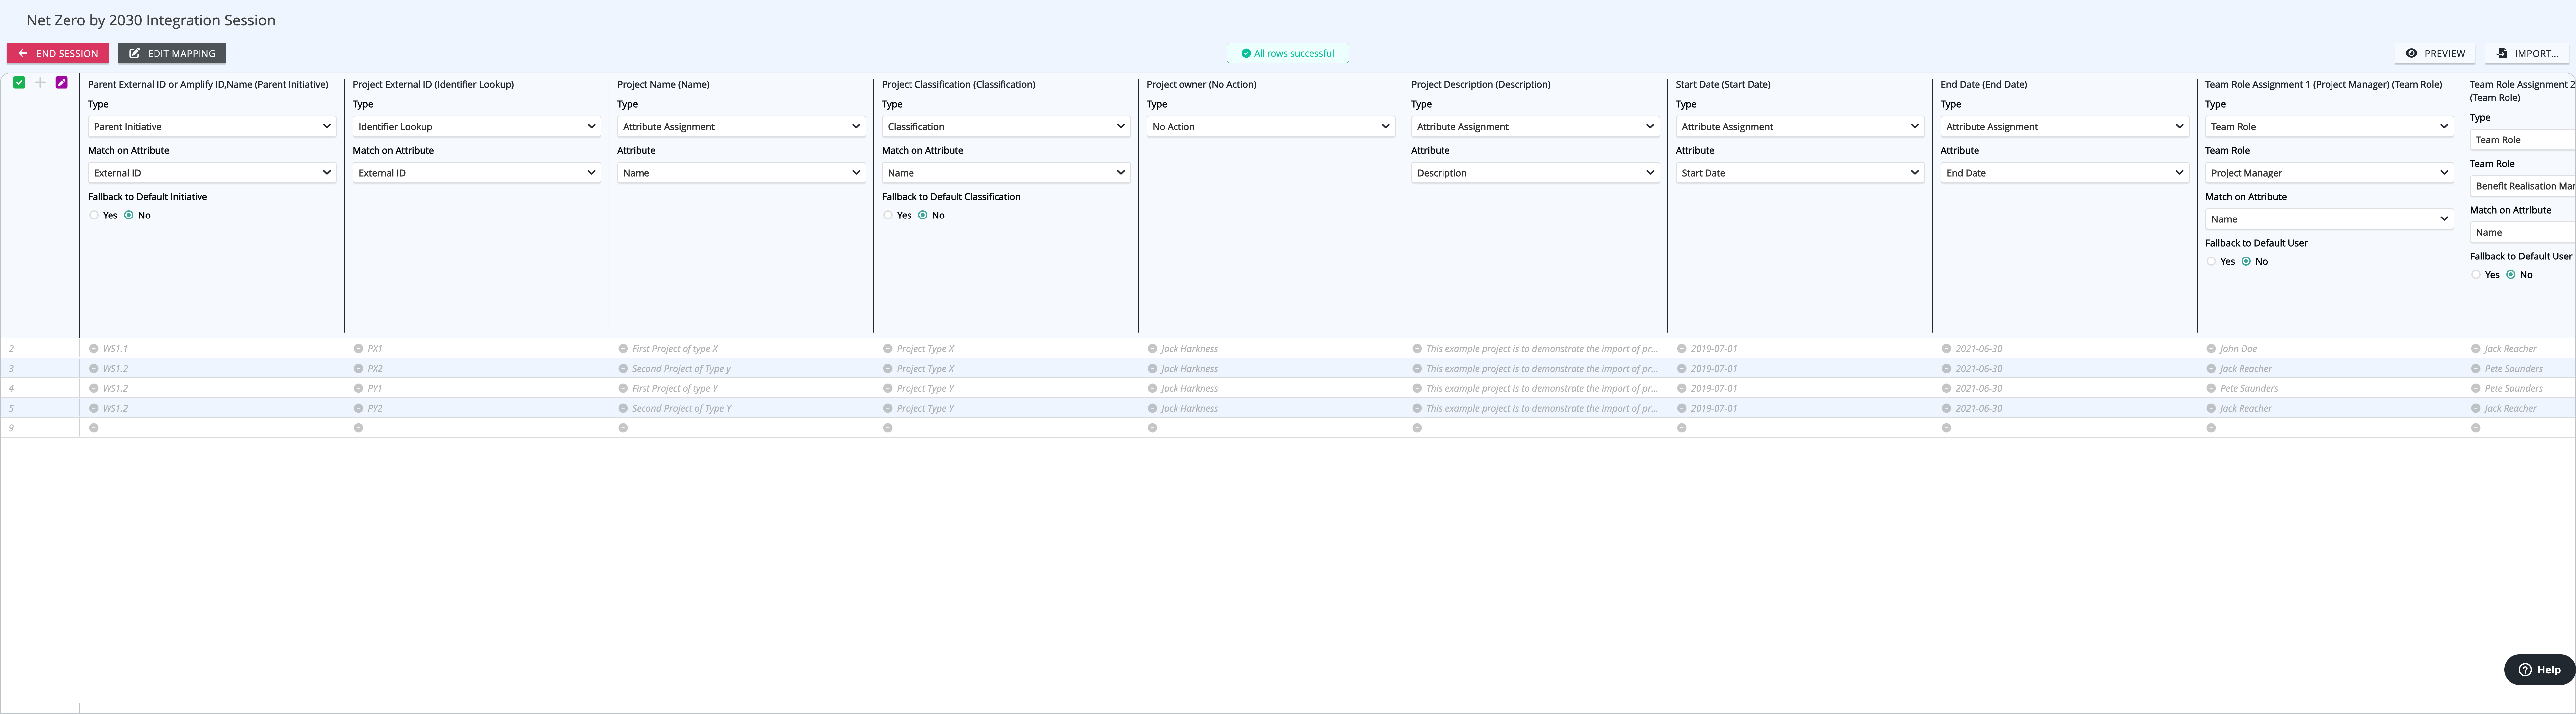The height and width of the screenshot is (714, 2576).
Task: Click status icon beside Pete Saunders in Project Manager column
Action: (2211, 388)
